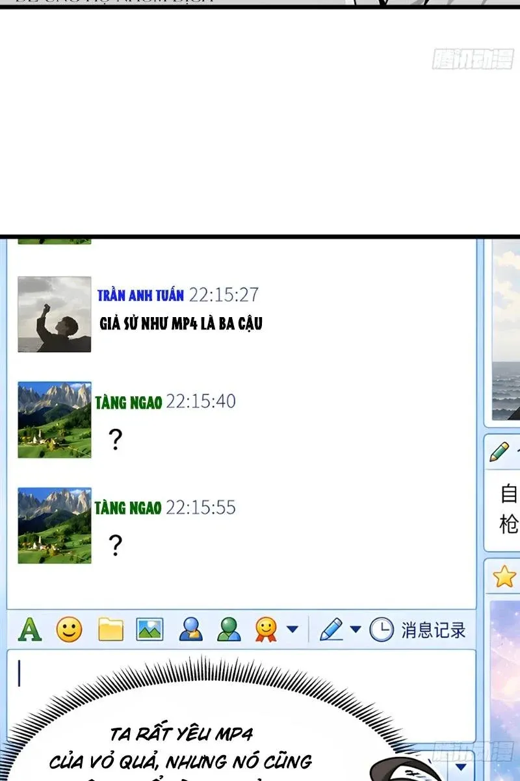This screenshot has width=520, height=781.
Task: Select the blue pencil handwriting tool
Action: click(331, 629)
